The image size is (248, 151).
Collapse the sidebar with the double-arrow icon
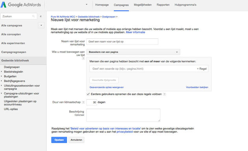click(41, 16)
